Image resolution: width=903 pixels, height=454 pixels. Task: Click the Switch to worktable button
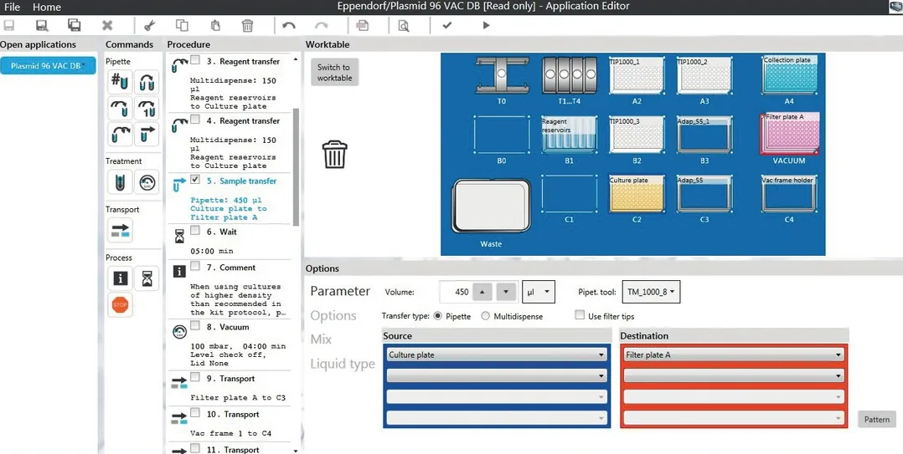pyautogui.click(x=334, y=73)
